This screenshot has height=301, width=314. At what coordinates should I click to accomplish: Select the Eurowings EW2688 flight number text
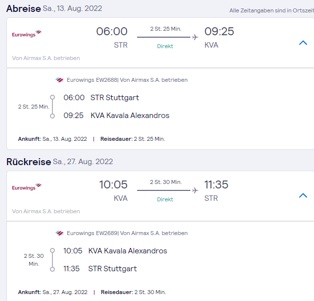91,80
